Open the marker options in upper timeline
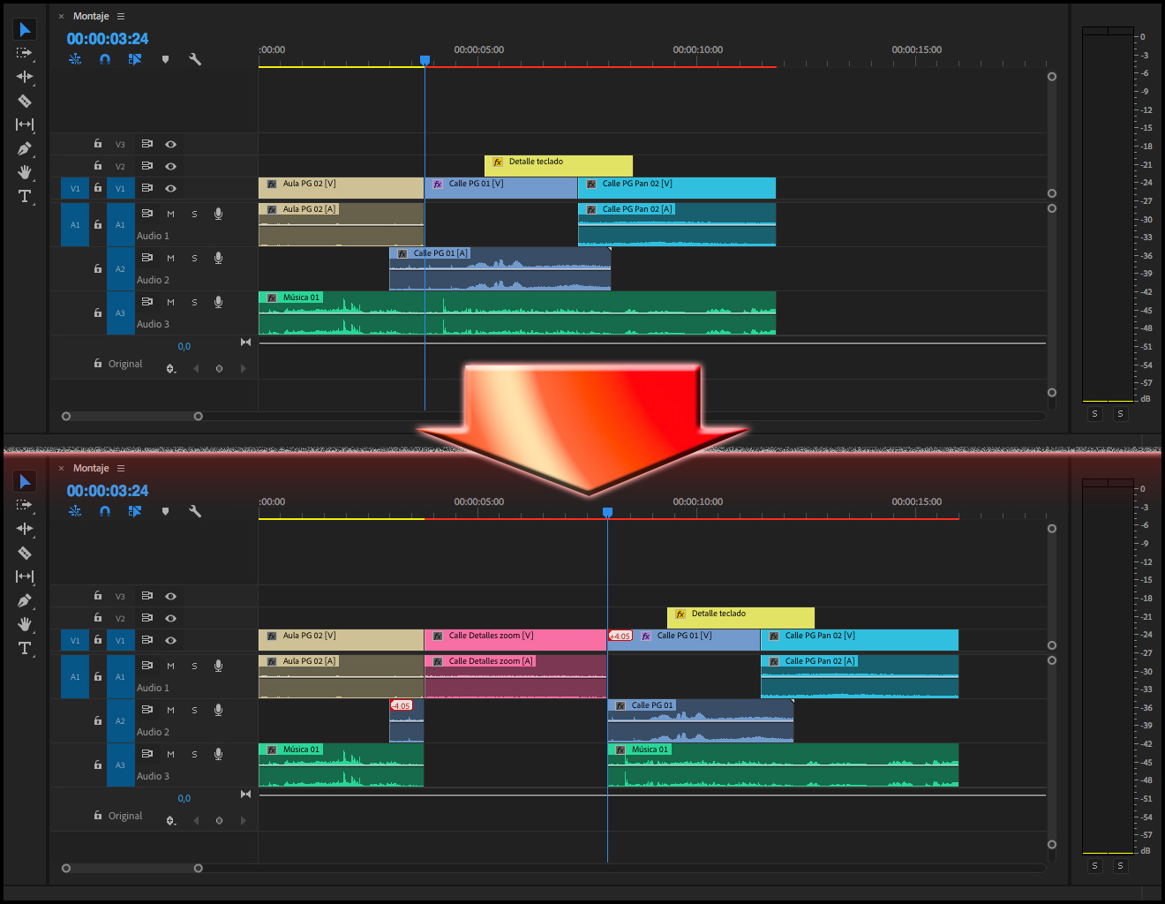1165x904 pixels. pyautogui.click(x=165, y=59)
